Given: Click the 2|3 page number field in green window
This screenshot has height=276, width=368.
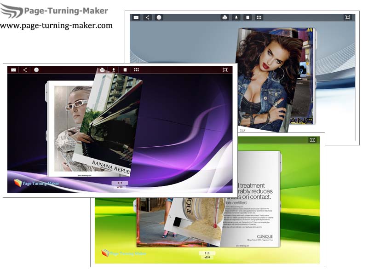Looking at the screenshot, I should 207,253.
